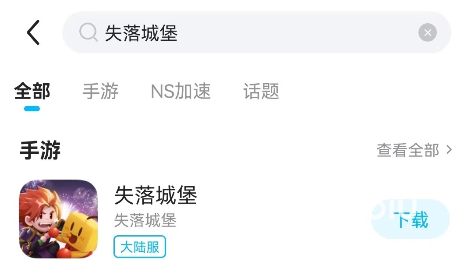Switch to the 话题 tab
This screenshot has height=272, width=471.
coord(261,92)
